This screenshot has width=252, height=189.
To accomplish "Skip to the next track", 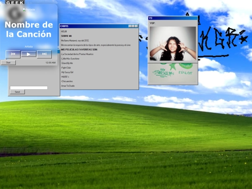I will click(44, 54).
